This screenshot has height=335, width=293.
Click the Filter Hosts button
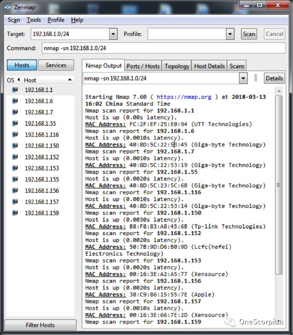click(40, 325)
